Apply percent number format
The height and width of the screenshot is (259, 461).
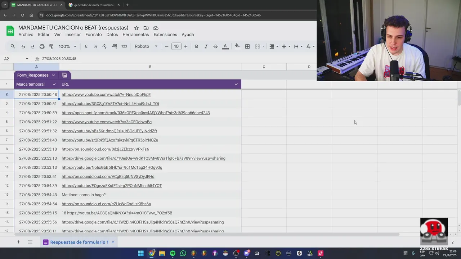click(95, 46)
